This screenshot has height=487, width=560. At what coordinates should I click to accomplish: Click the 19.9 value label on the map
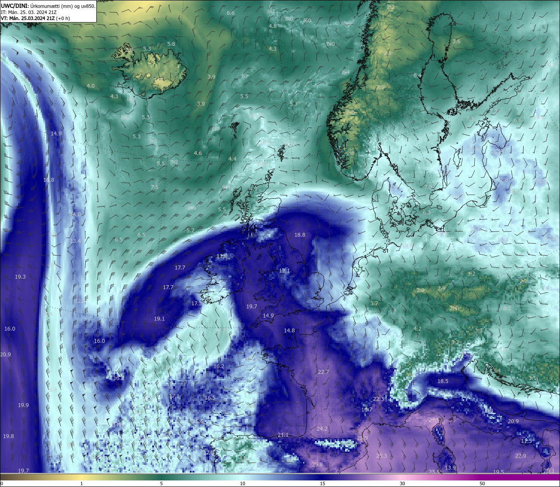coord(23,405)
